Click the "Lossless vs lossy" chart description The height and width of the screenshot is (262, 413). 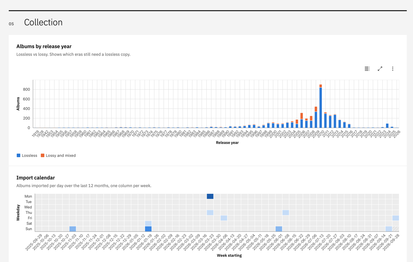73,54
